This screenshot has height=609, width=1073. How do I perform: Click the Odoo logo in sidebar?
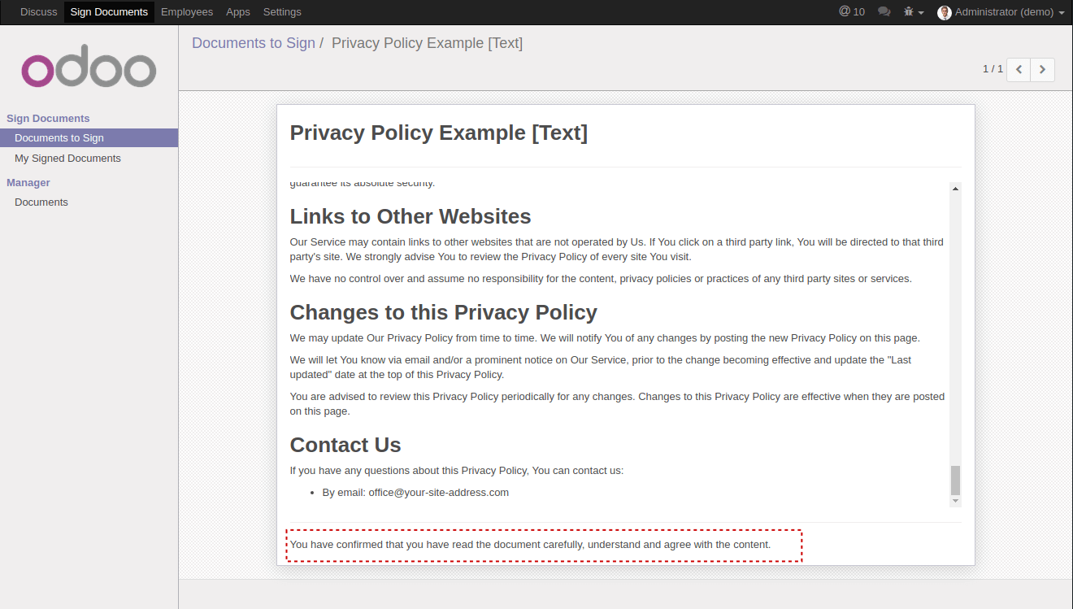[x=89, y=71]
